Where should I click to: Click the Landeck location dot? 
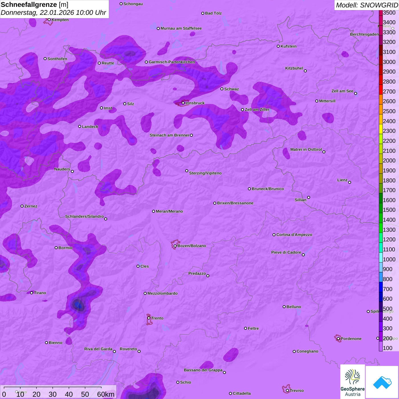(x=80, y=127)
